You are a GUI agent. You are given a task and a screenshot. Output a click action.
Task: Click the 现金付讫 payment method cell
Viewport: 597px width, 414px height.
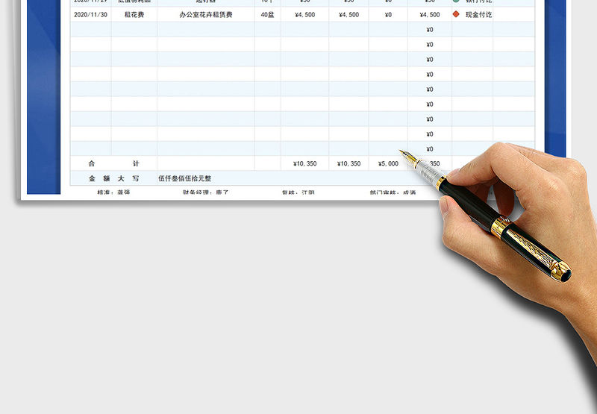[478, 14]
